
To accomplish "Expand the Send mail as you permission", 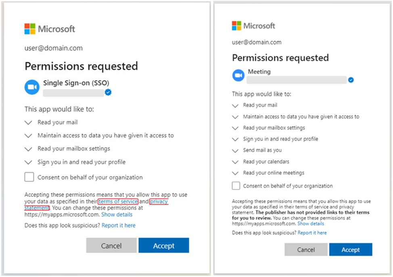I will pos(235,151).
